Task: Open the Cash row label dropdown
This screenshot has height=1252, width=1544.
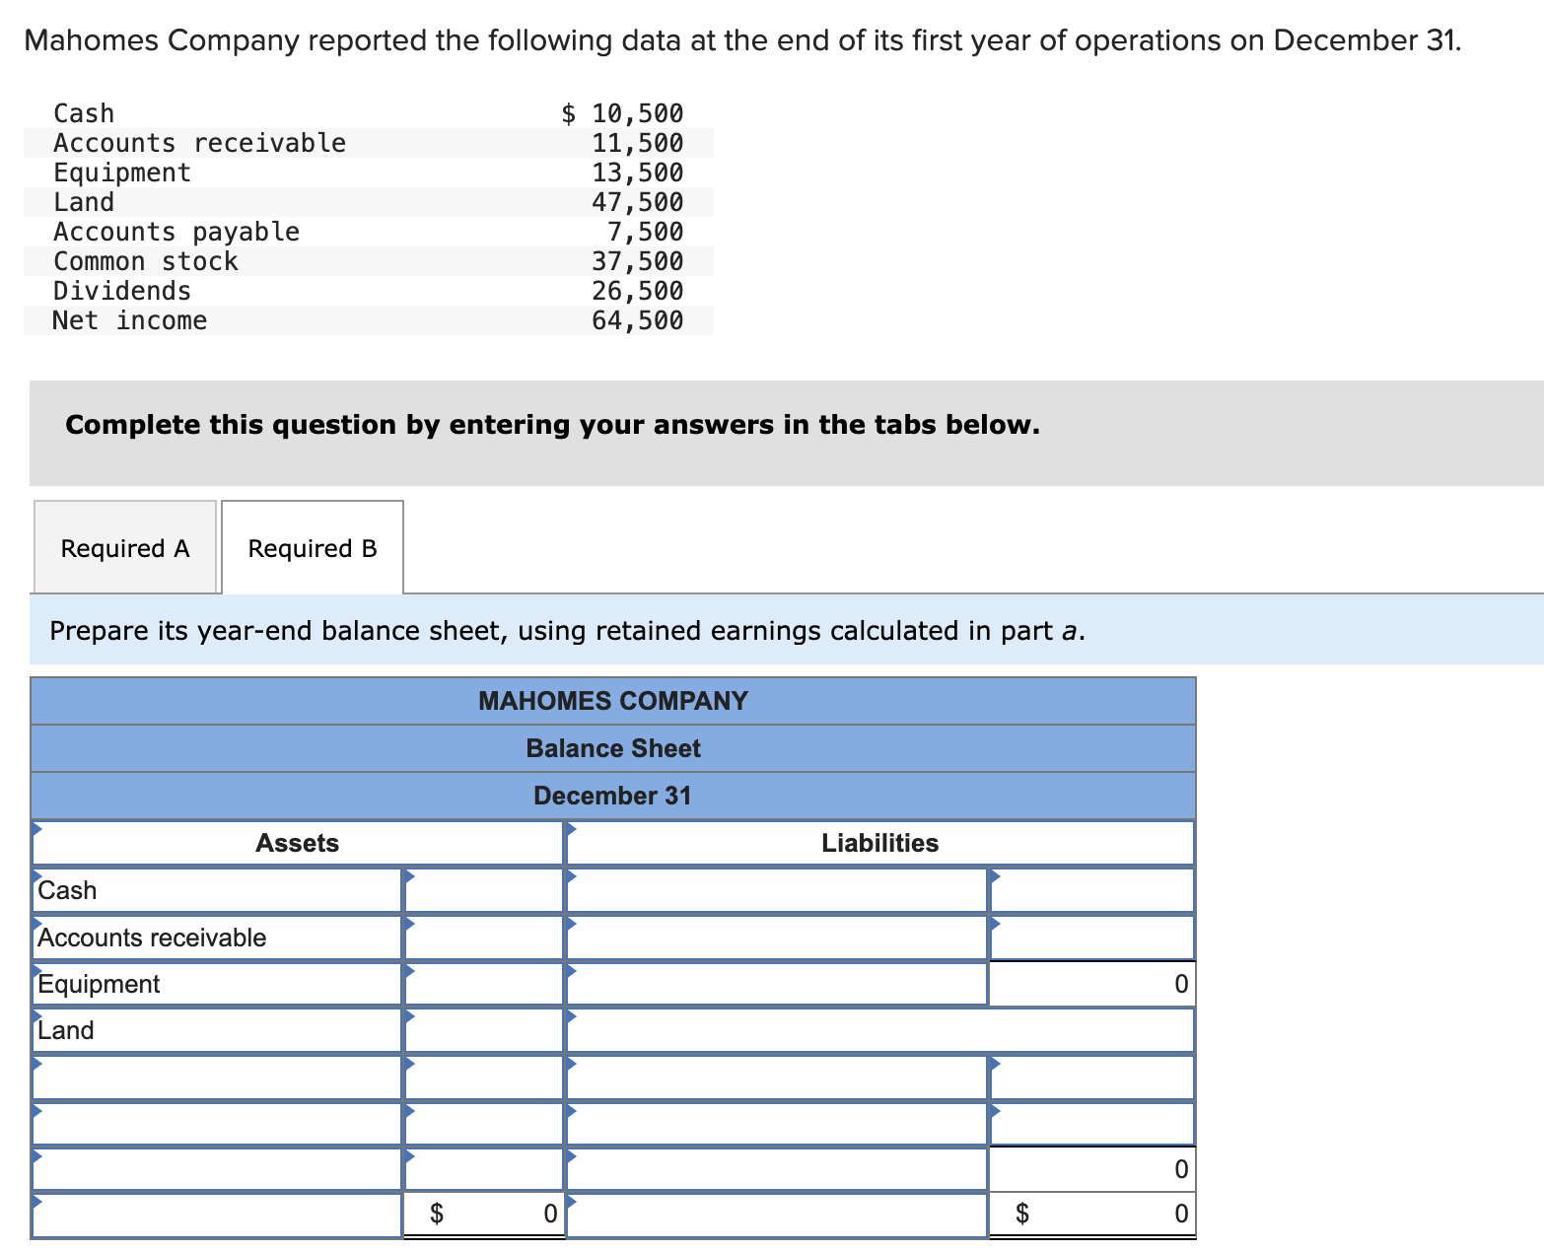Action: [217, 890]
